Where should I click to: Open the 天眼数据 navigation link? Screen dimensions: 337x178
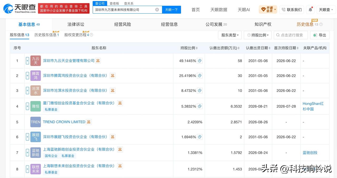tap(219, 10)
